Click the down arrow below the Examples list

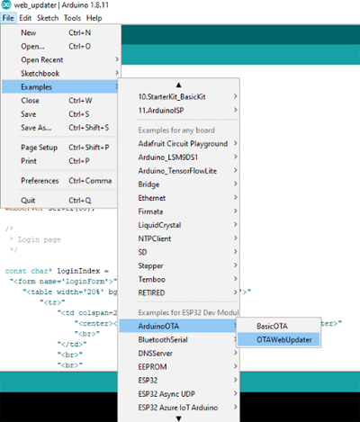click(x=178, y=418)
